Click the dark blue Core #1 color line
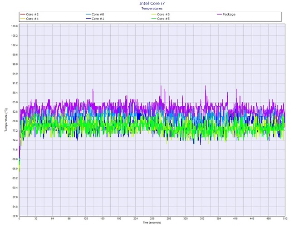The width and height of the screenshot is (304, 228). [x=88, y=19]
